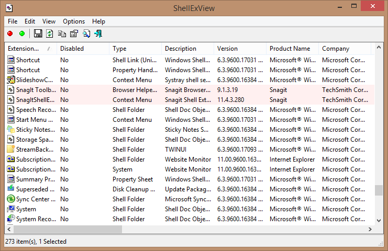Sort by Extension Name column header
Image resolution: width=388 pixels, height=251 pixels.
click(x=31, y=49)
